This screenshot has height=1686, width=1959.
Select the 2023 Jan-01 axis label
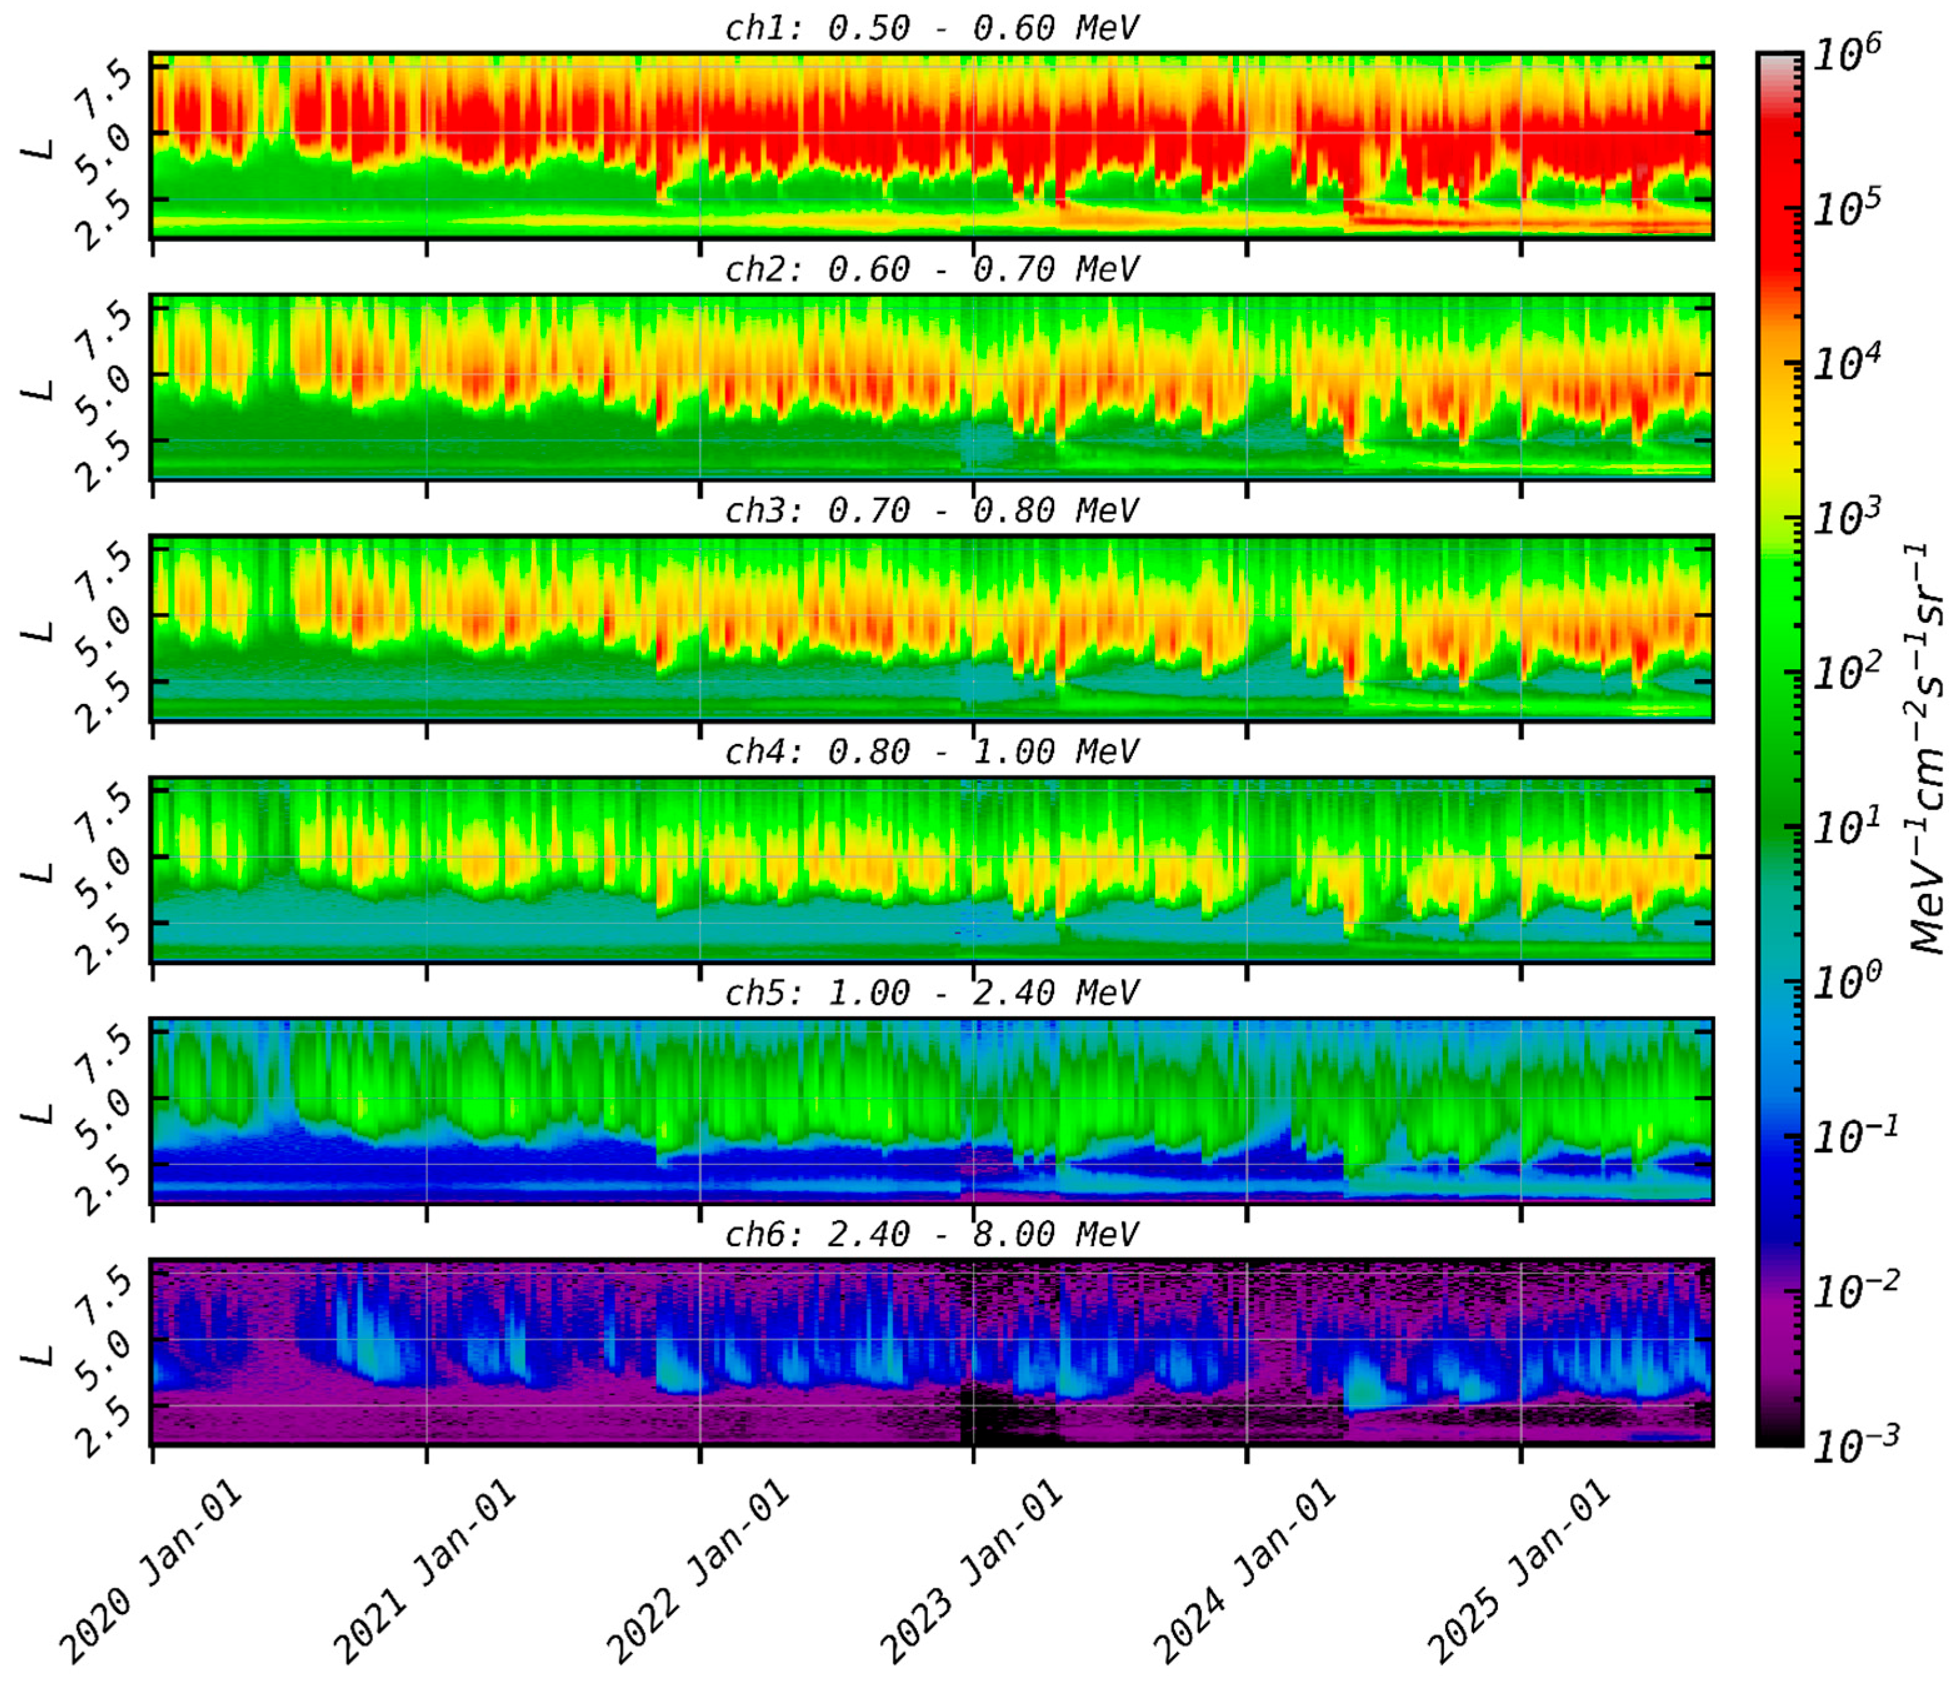tap(972, 1570)
